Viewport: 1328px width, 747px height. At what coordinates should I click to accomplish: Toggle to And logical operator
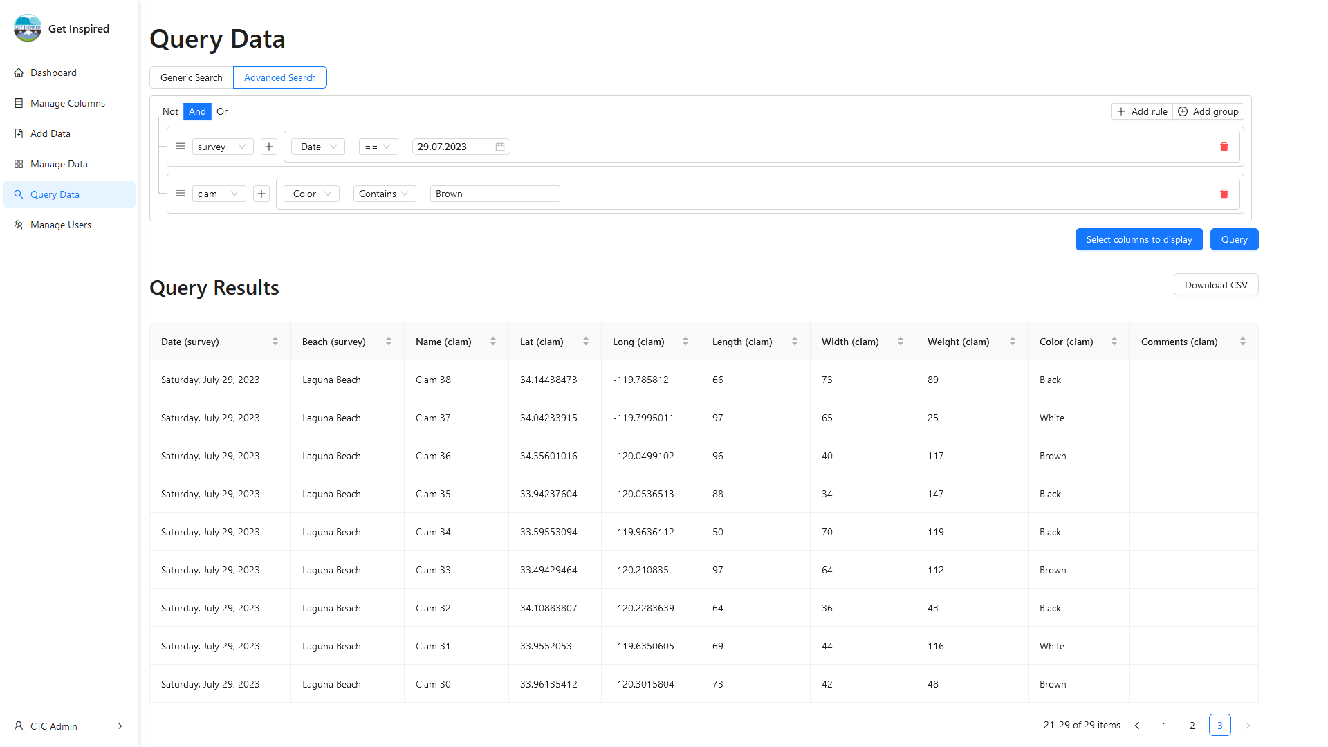pyautogui.click(x=197, y=111)
